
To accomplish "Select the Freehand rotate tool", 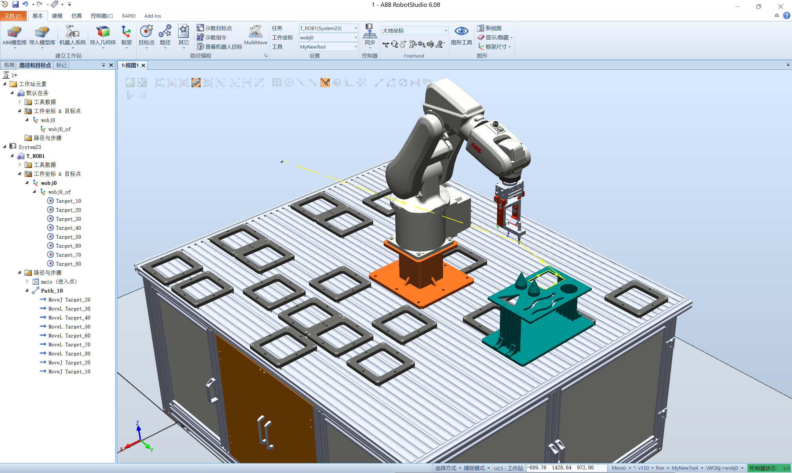I will point(394,45).
